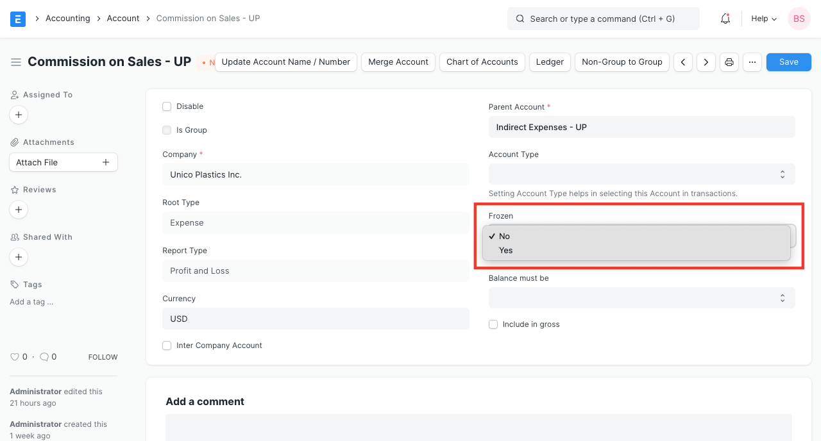Viewport: 821px width, 441px height.
Task: Go to next record arrow
Action: coord(706,62)
